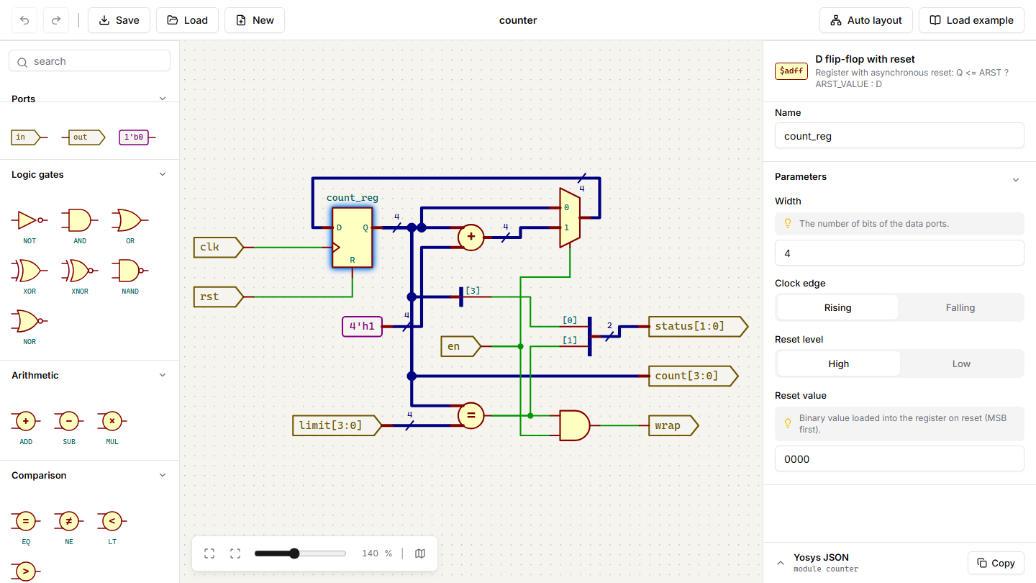Set clock edge to Falling

pyautogui.click(x=960, y=307)
